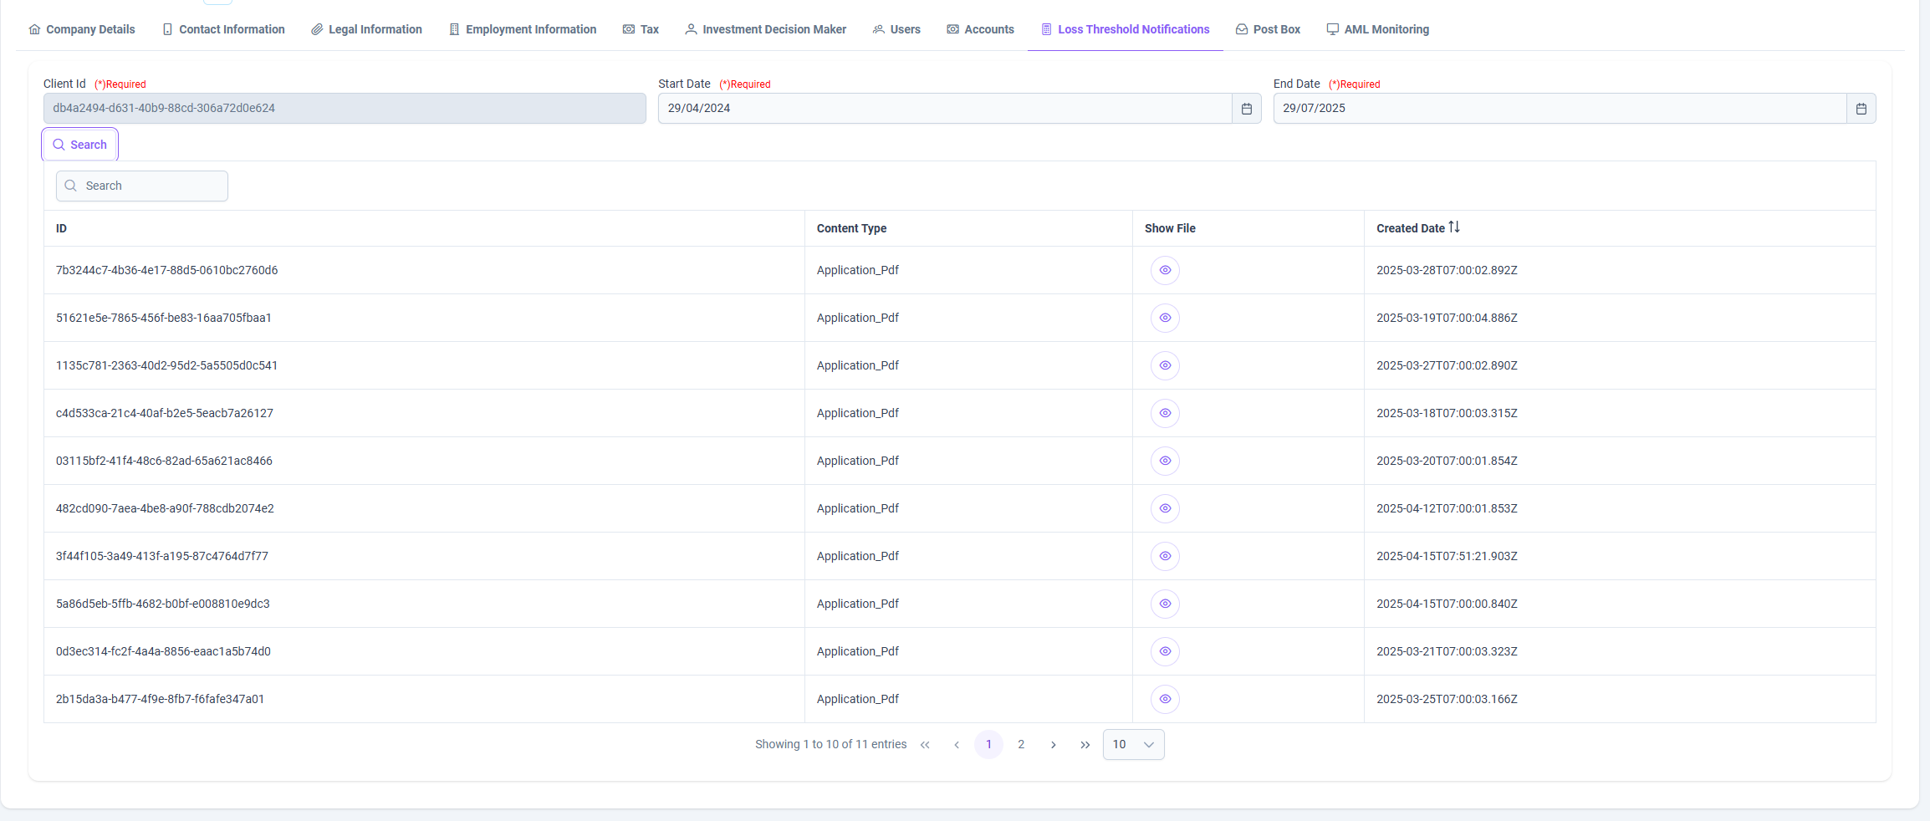Select ID 482cd090-7aea-4be8-a90f-788cdb2074e2
Image resolution: width=1930 pixels, height=821 pixels.
(165, 508)
